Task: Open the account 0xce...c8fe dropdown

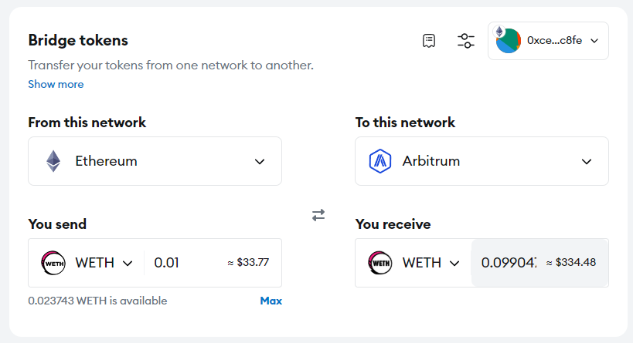Action: click(x=594, y=41)
